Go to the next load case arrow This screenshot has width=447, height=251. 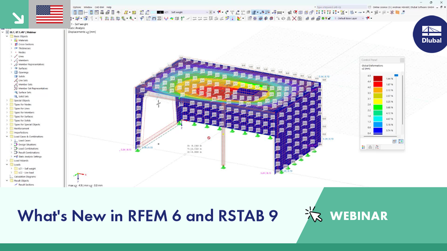[214, 12]
